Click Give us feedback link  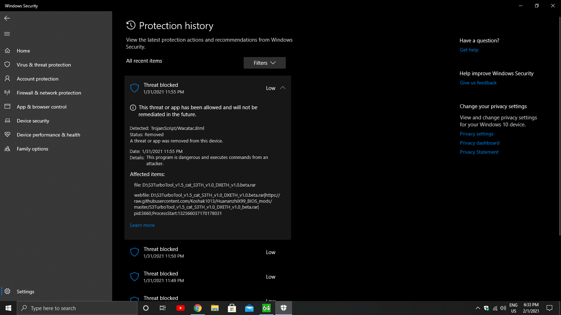coord(478,83)
